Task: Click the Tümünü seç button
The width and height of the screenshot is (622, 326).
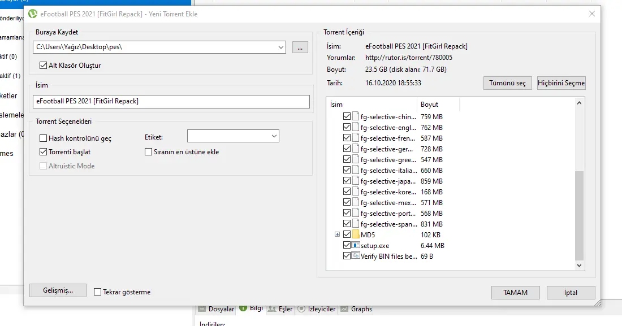Action: point(507,83)
